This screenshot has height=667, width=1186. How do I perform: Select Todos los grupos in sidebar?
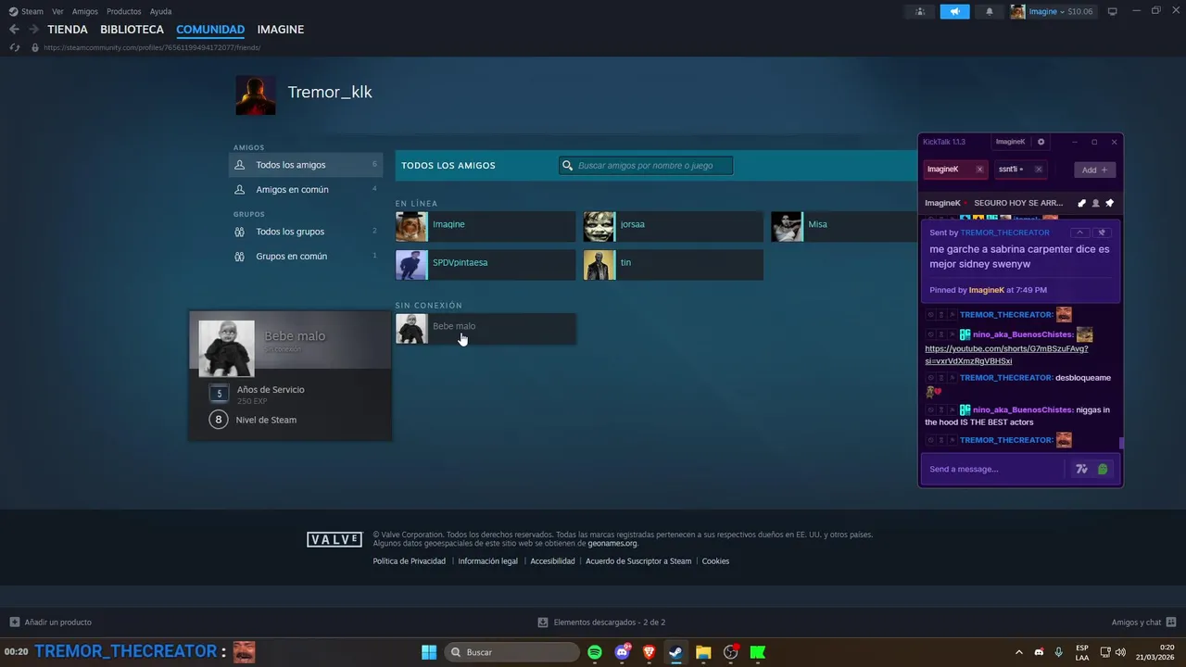click(306, 232)
